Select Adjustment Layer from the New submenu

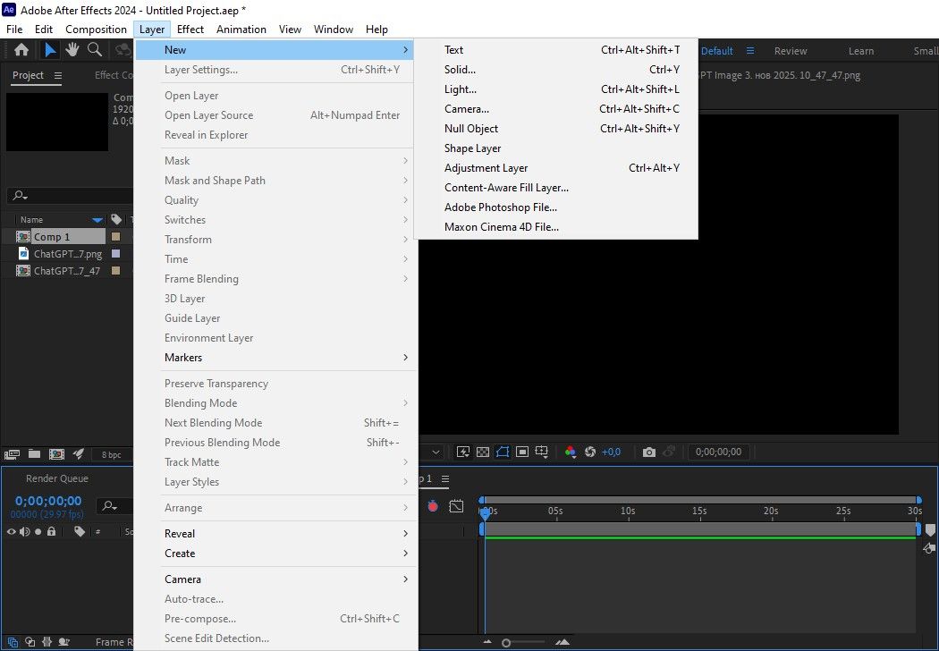coord(486,168)
